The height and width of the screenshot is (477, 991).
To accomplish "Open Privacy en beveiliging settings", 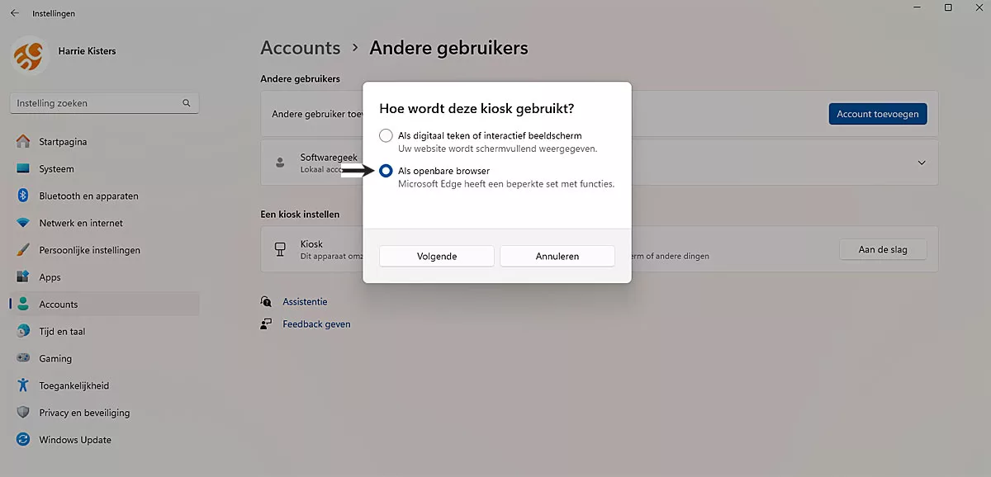I will point(104,413).
